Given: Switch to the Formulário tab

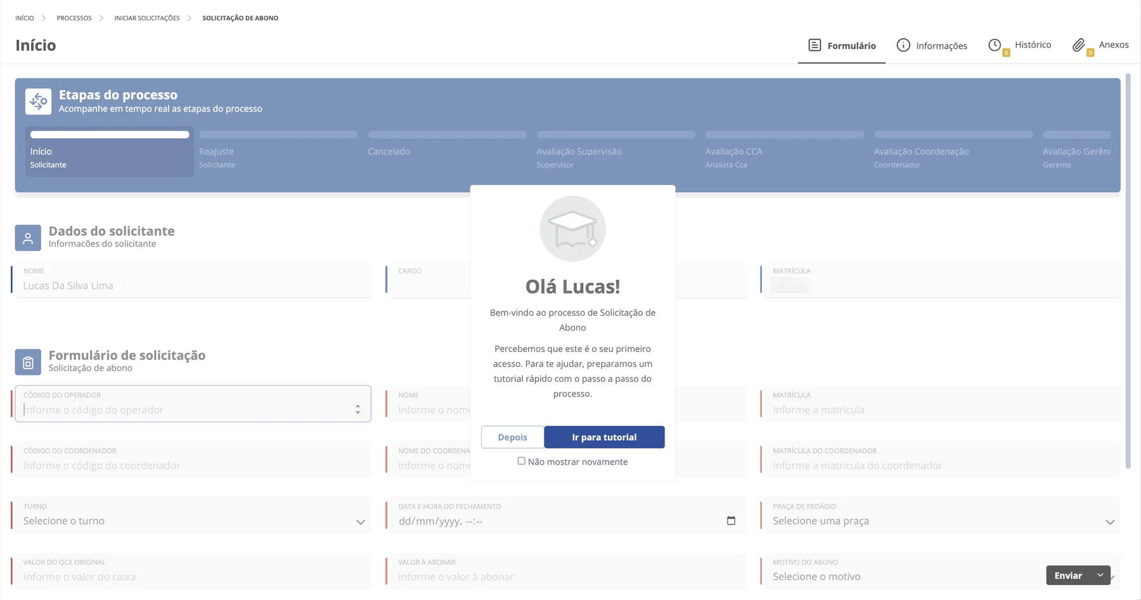Looking at the screenshot, I should 842,46.
